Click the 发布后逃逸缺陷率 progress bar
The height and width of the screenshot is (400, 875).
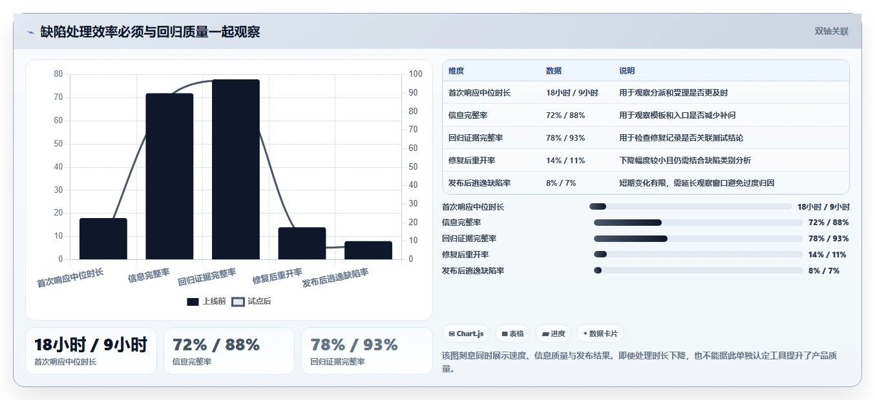click(x=698, y=270)
